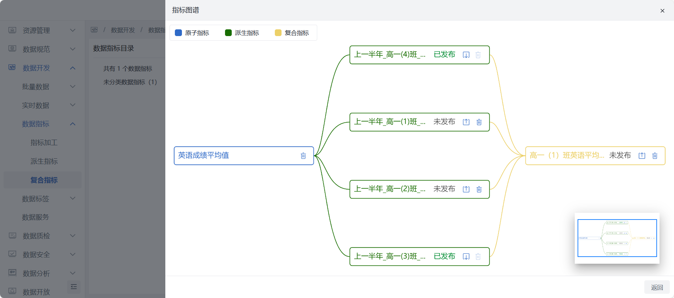
Task: Click the 数据开发 breadcrumb link
Action: pyautogui.click(x=123, y=30)
